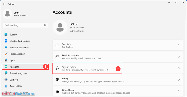The image size is (187, 97).
Task: Click the Find a setting search box
Action: point(25,25)
